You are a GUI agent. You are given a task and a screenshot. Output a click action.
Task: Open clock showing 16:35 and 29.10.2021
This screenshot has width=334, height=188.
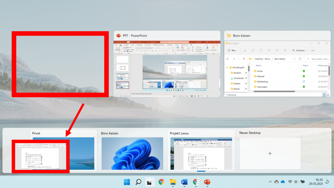tap(316, 182)
